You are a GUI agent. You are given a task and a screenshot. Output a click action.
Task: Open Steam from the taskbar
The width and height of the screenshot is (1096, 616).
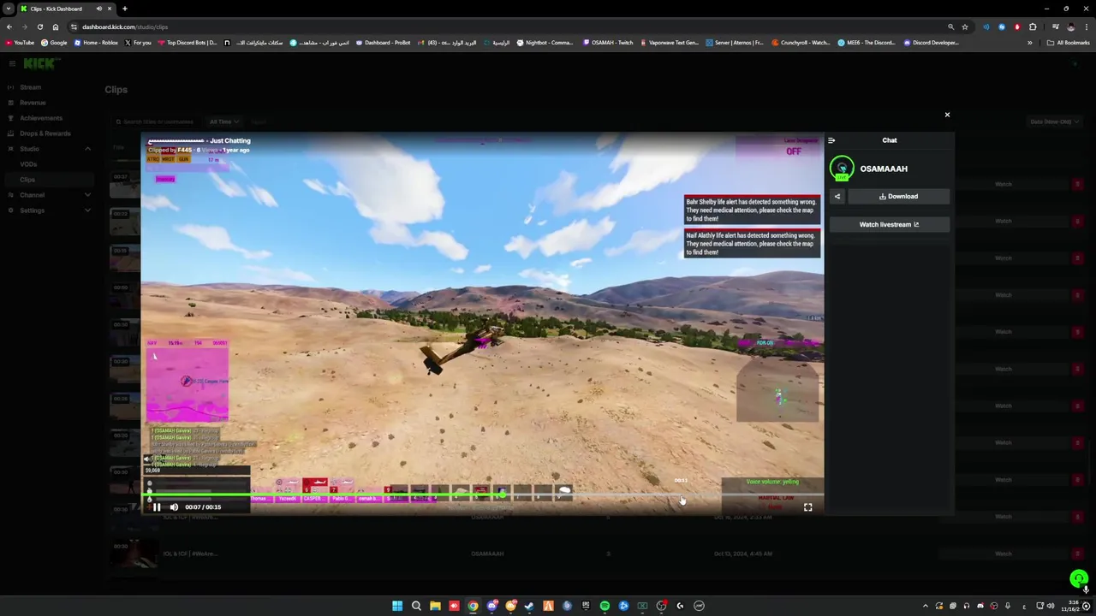(x=529, y=606)
